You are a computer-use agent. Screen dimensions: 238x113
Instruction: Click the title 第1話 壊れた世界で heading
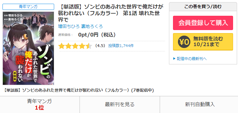tap(109, 13)
